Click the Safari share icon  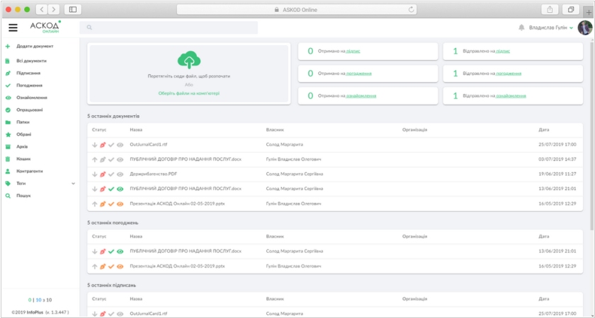click(x=550, y=9)
